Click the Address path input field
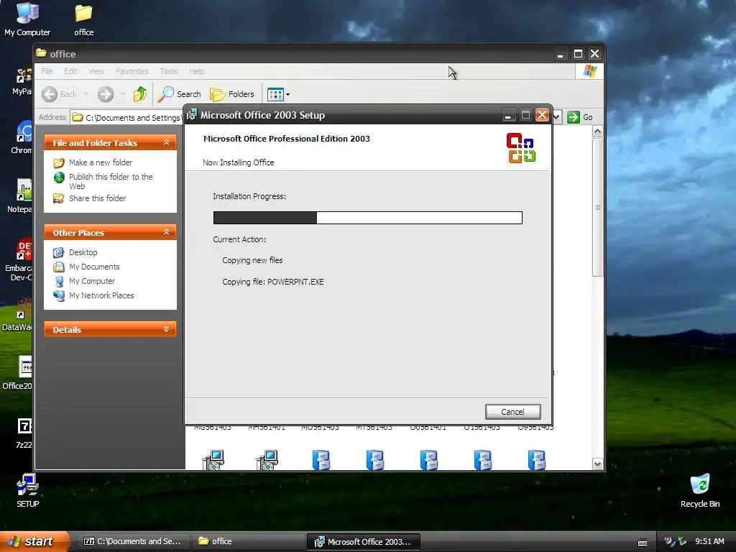Image resolution: width=736 pixels, height=552 pixels. tap(126, 117)
